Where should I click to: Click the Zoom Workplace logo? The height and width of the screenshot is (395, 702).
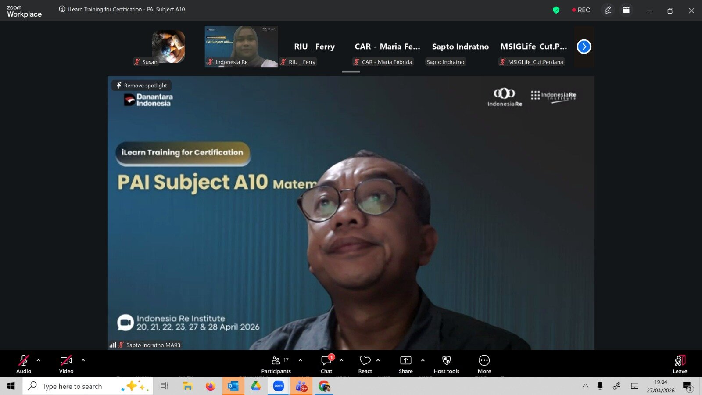[x=25, y=11]
